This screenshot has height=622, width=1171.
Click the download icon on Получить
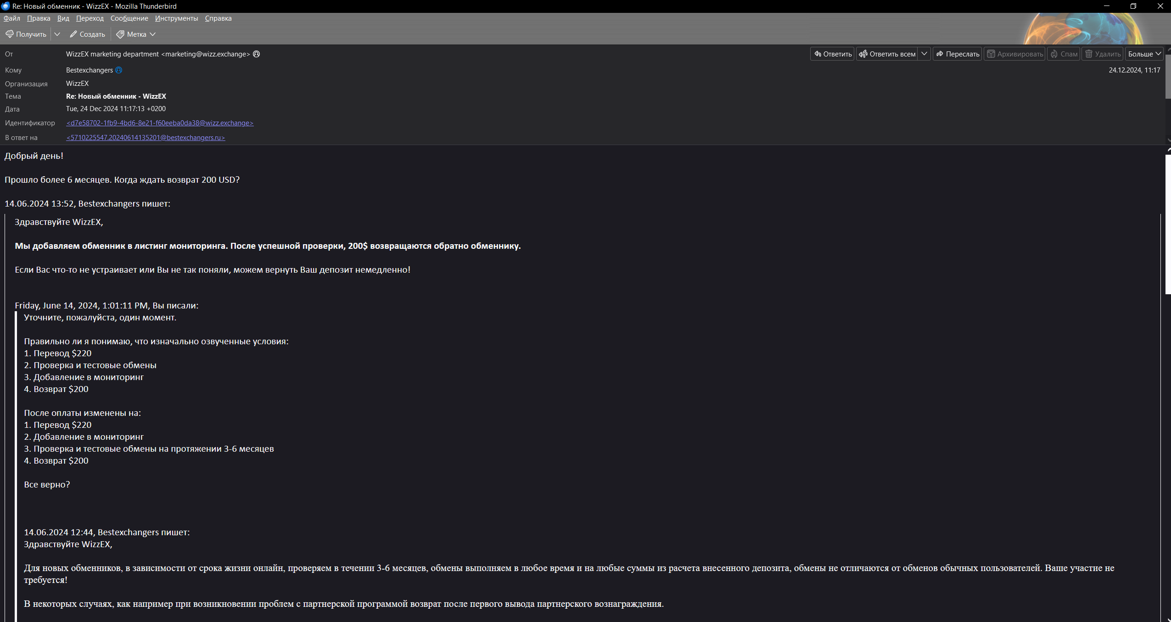9,34
